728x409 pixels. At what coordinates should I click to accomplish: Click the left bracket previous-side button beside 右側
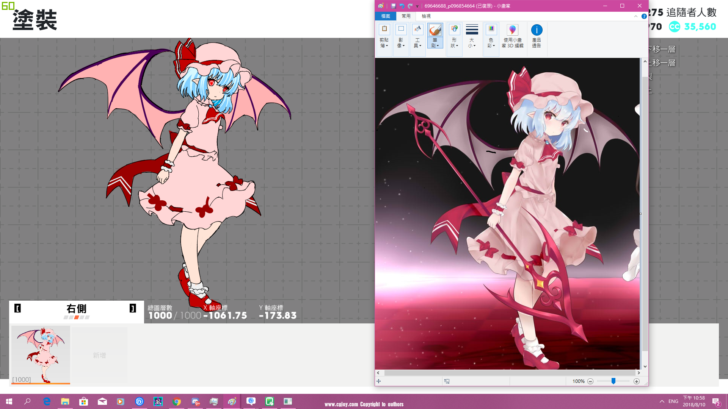coord(17,308)
